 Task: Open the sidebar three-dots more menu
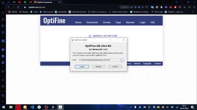[3, 101]
